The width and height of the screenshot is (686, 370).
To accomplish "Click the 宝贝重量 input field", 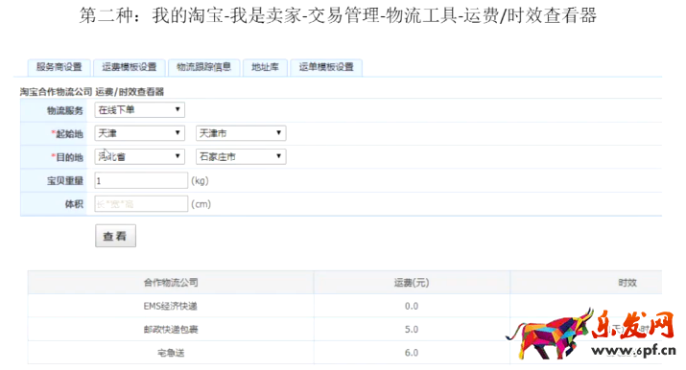I will click(x=141, y=180).
